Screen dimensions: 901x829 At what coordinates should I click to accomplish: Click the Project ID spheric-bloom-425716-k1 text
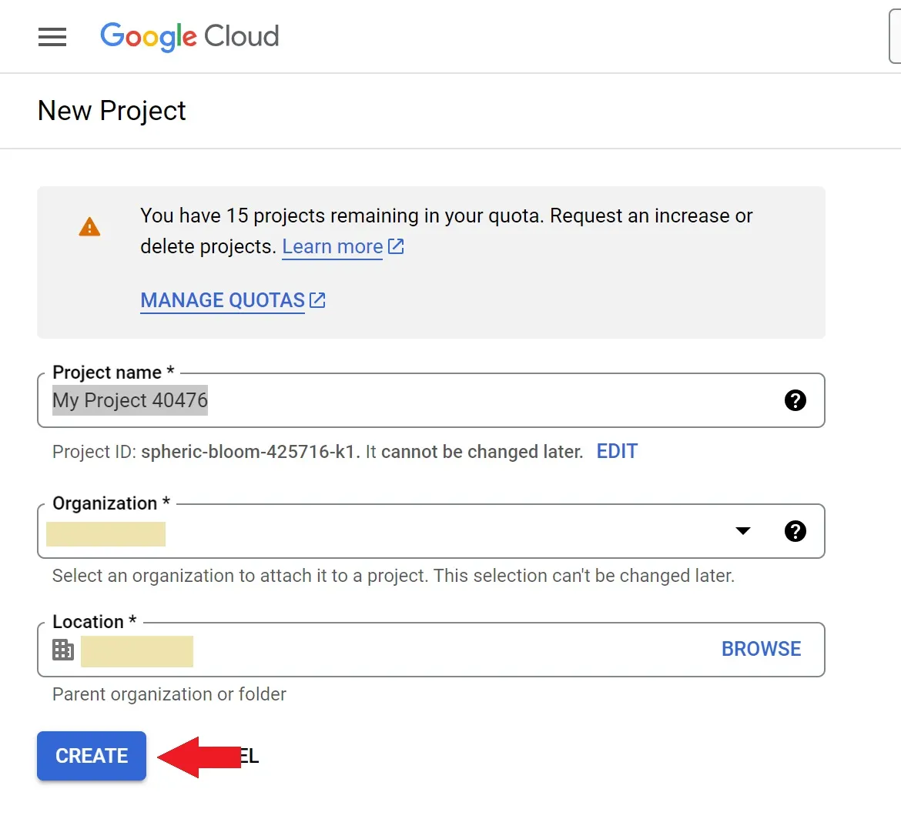click(x=250, y=452)
